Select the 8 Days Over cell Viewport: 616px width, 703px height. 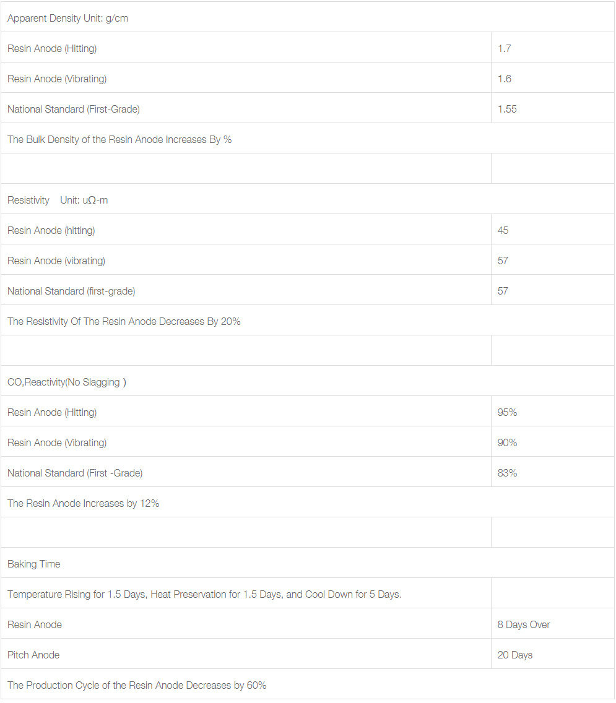point(552,624)
